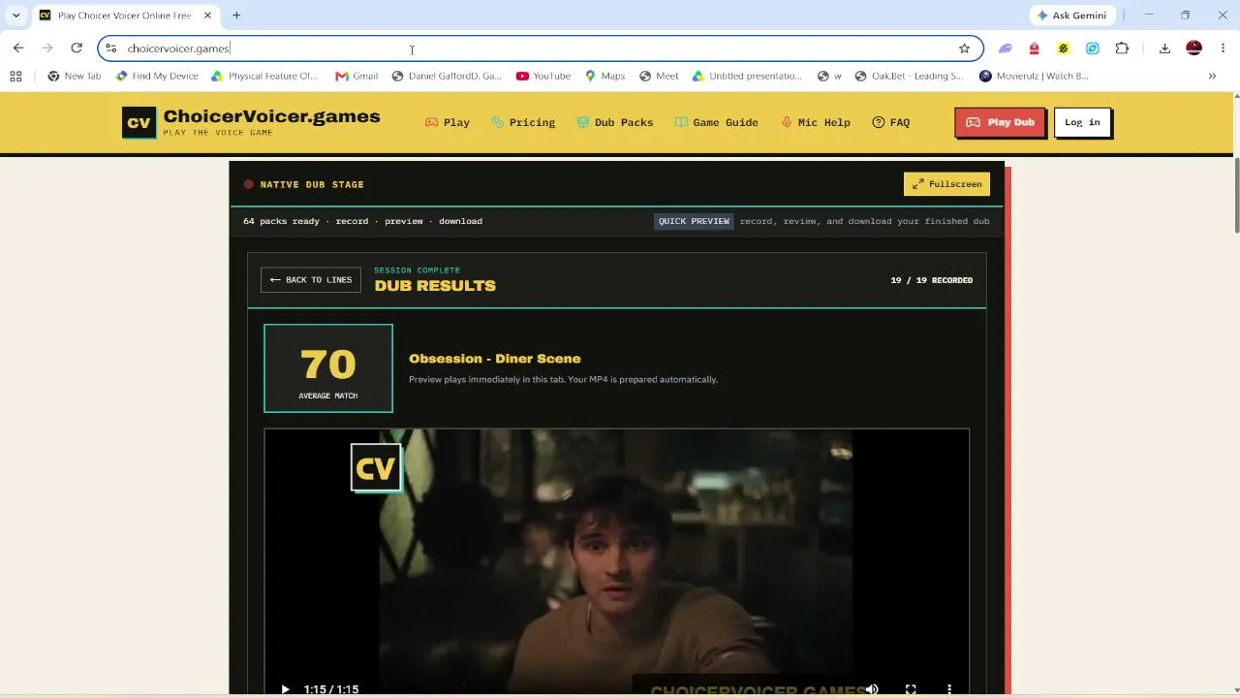Open Dub Packs in the navigation
This screenshot has height=698, width=1240.
point(615,122)
